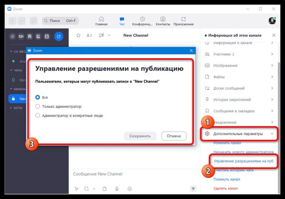Open the Home (Главная) tab

[x=101, y=21]
